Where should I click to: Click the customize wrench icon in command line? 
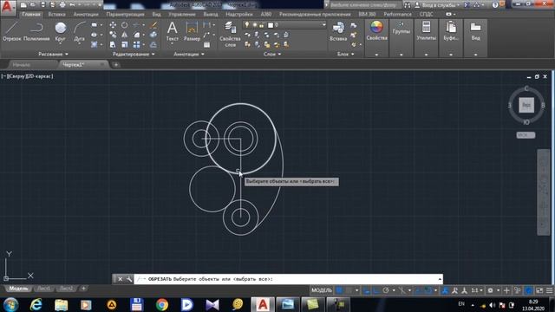point(129,279)
